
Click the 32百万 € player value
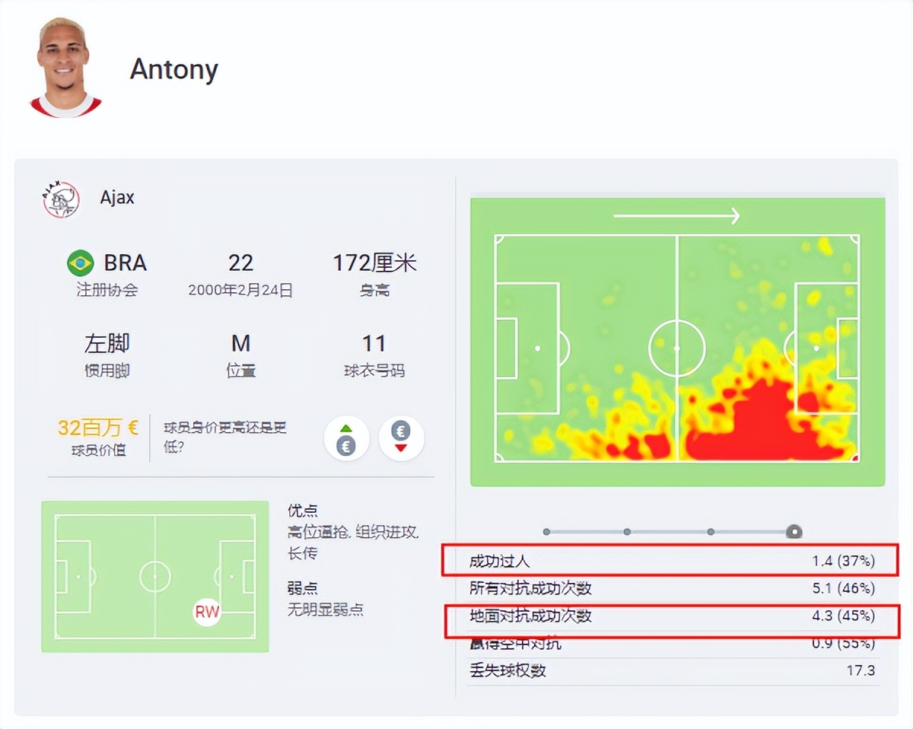[x=98, y=428]
